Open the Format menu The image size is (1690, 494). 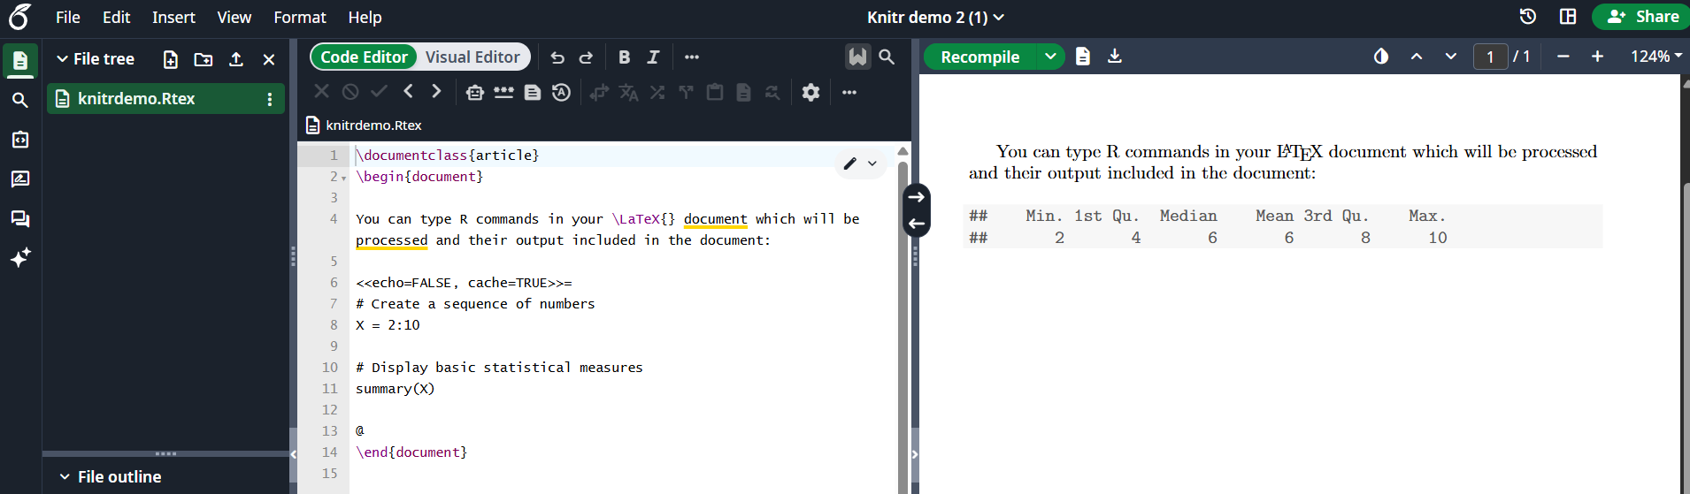(x=300, y=17)
